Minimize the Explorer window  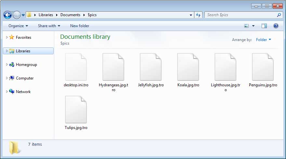tap(256, 6)
